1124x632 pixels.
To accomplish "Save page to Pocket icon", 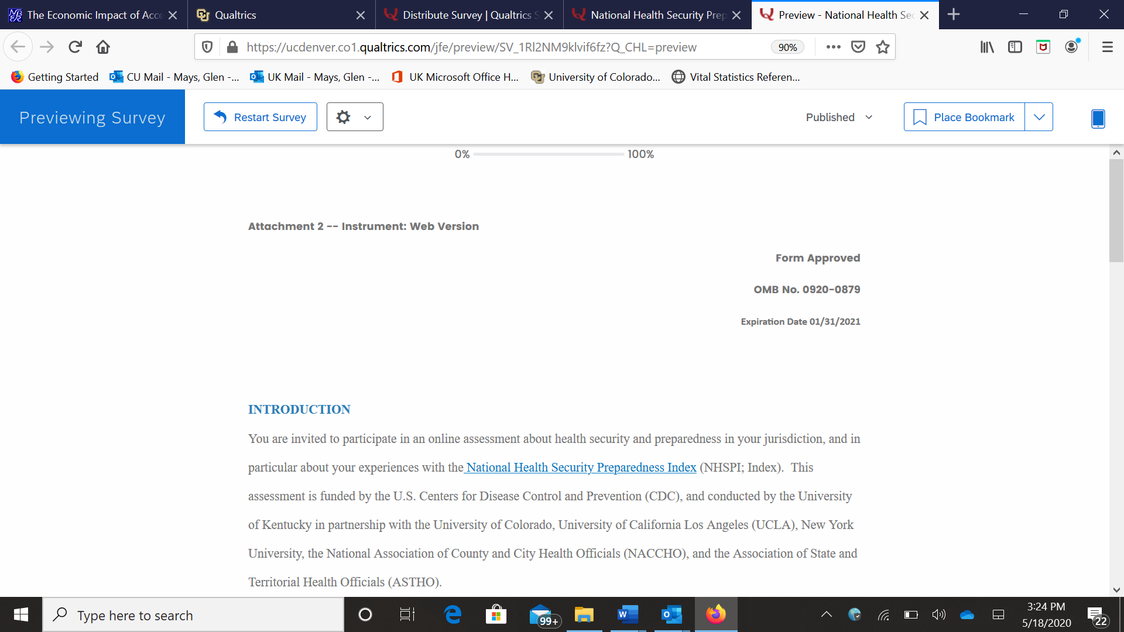I will point(858,47).
